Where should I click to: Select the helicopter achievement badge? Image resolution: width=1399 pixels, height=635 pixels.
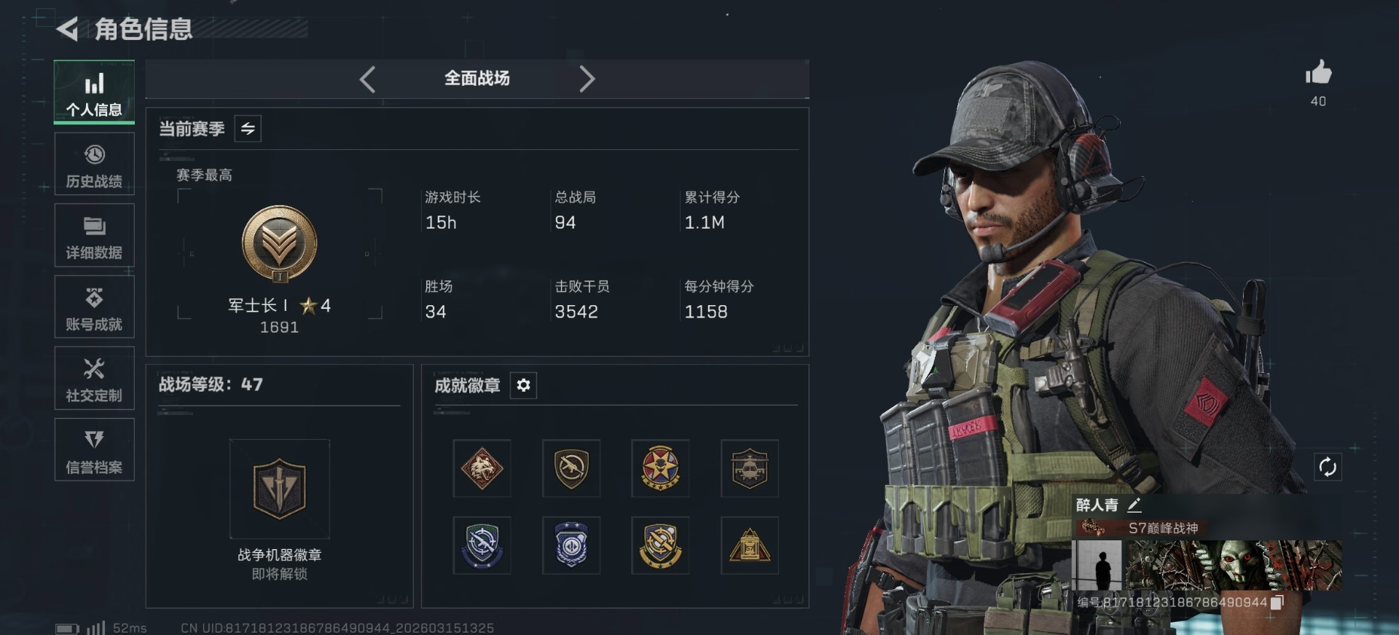point(750,468)
